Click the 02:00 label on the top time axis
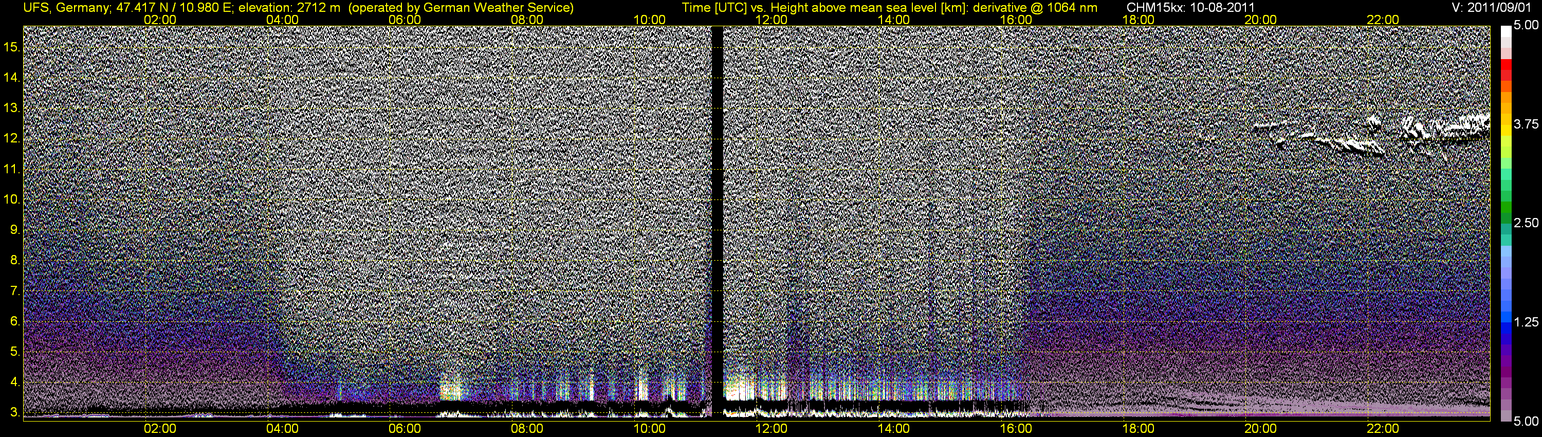 [160, 20]
